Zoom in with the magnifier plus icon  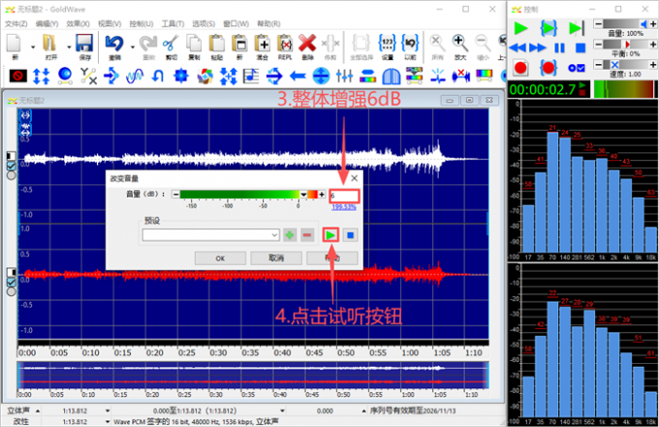459,45
